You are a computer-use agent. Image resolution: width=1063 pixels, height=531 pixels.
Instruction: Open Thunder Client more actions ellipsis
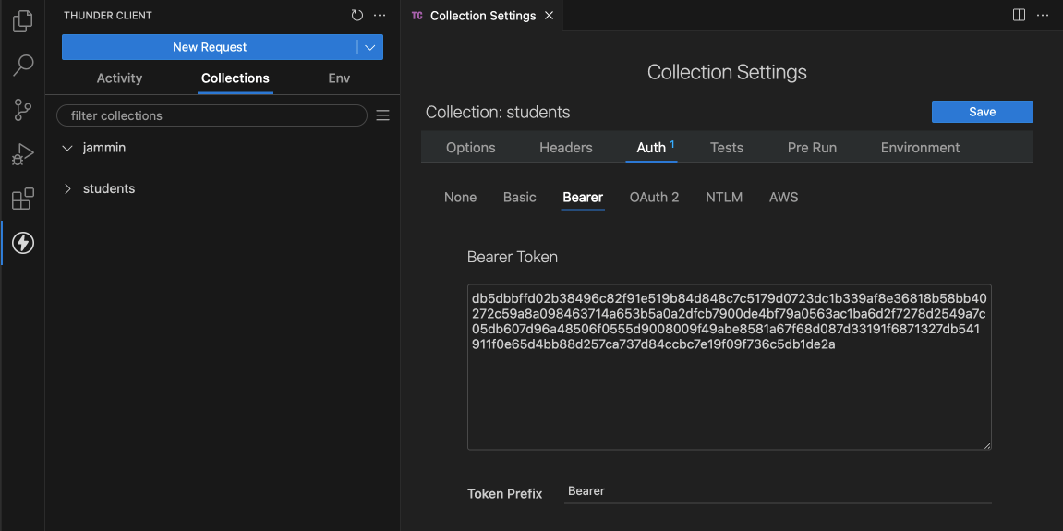pyautogui.click(x=380, y=15)
